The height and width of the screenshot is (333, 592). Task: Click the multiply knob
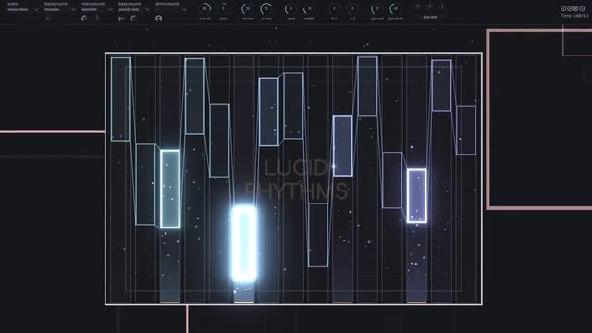309,8
